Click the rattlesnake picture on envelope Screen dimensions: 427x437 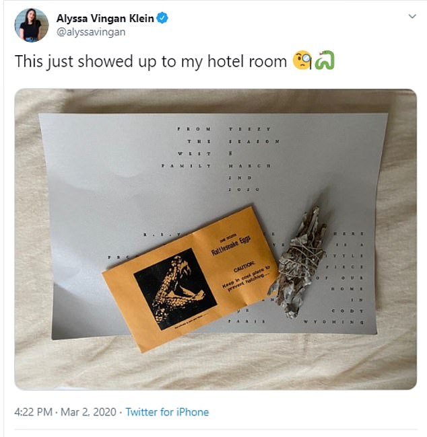coord(175,289)
